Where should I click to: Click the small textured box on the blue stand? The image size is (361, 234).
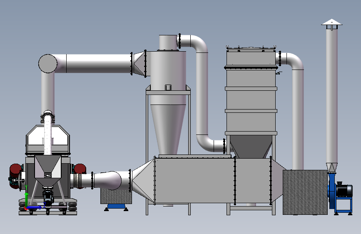point(116,196)
